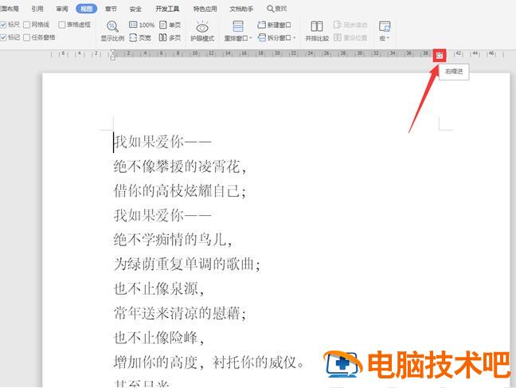Click the 显示比例 zoom magnifier icon

tap(111, 26)
